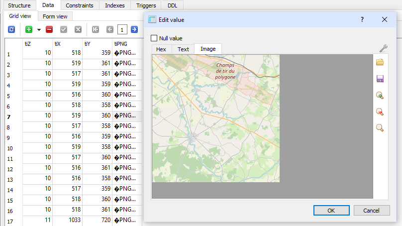Open the Triggers tab

click(x=146, y=5)
